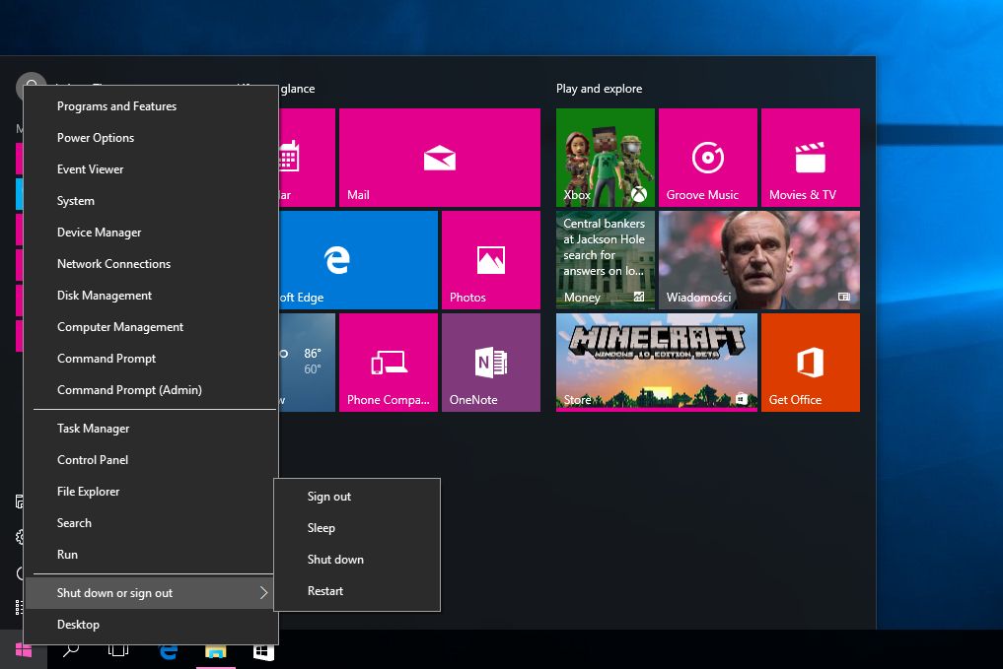
Task: Select Device Manager from the menu
Action: point(100,233)
